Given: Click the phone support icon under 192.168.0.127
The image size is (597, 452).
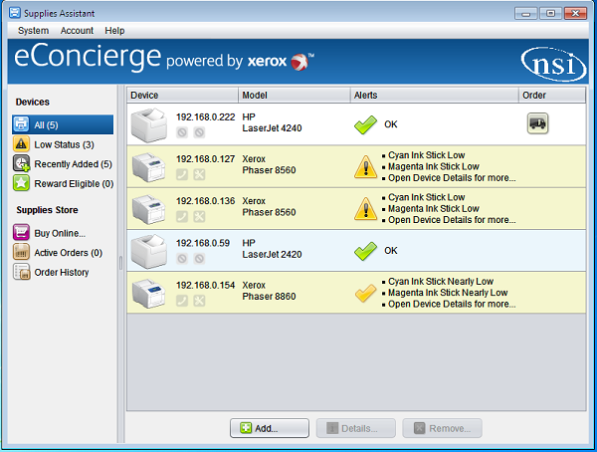Looking at the screenshot, I should [x=182, y=174].
